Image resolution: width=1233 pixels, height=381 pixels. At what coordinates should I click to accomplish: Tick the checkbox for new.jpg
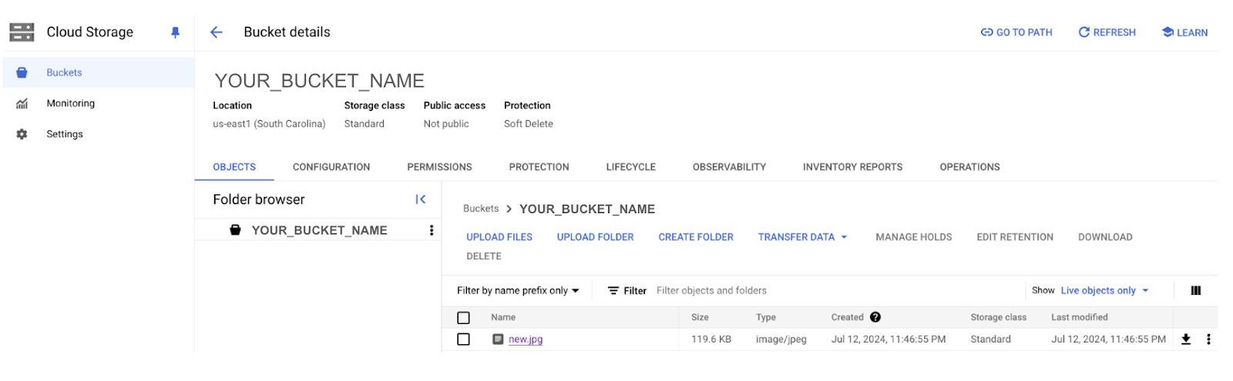(463, 339)
